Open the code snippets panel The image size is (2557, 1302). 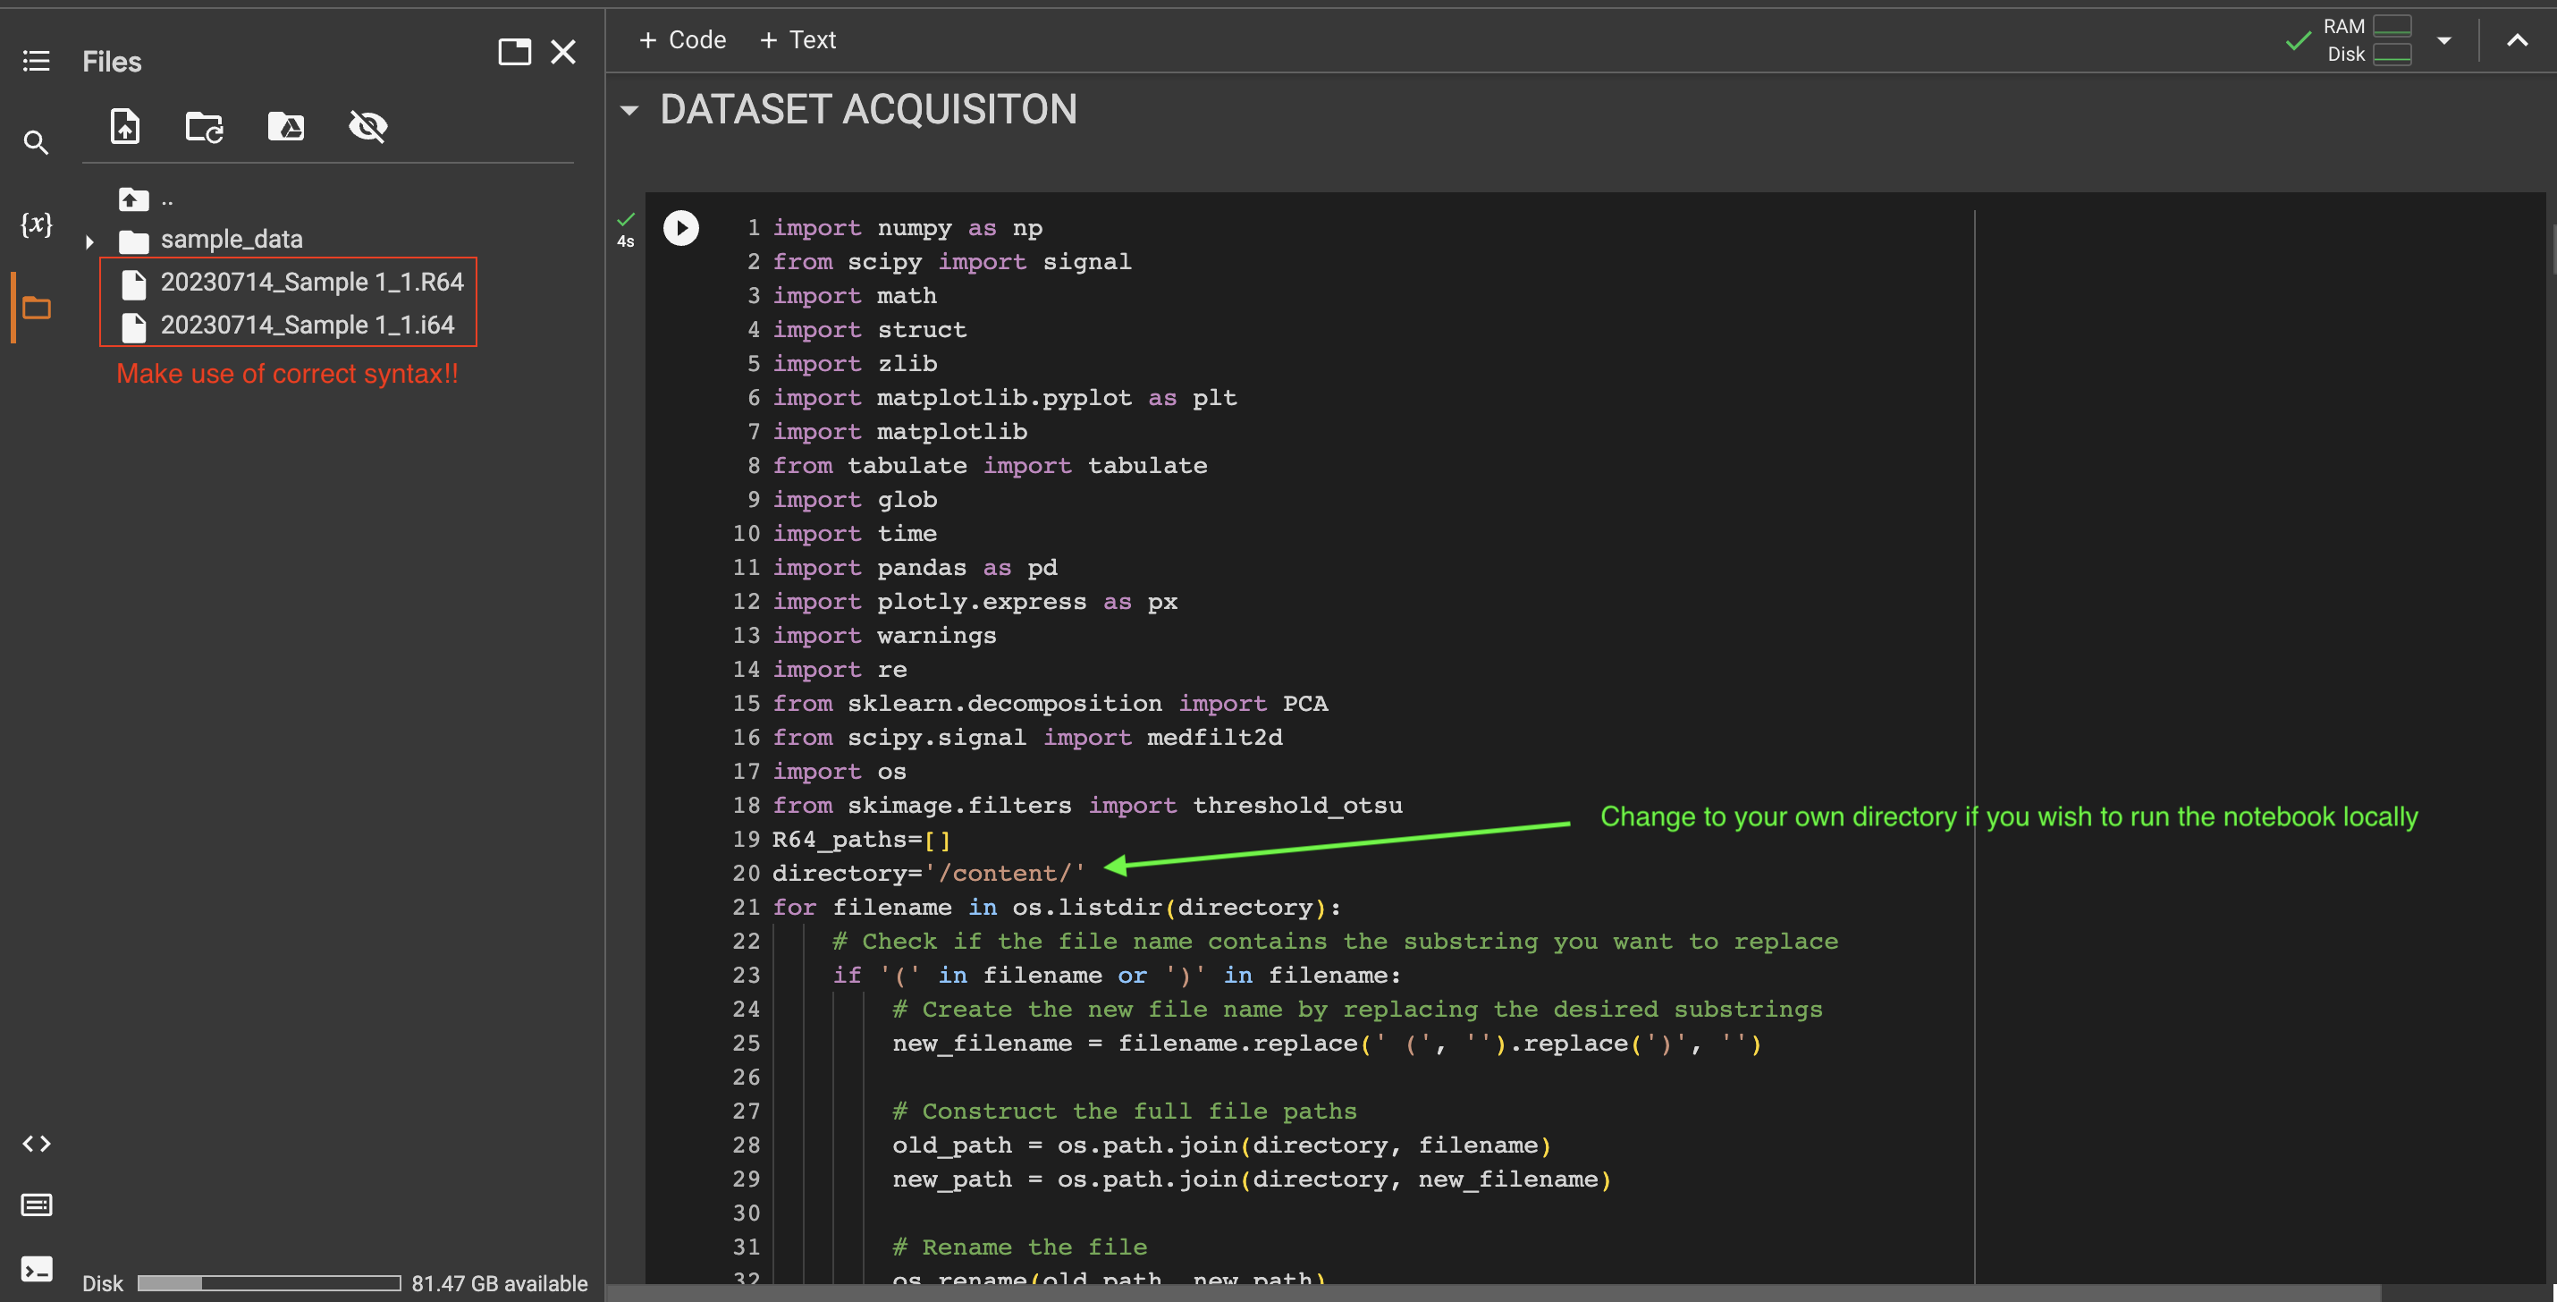[36, 1143]
